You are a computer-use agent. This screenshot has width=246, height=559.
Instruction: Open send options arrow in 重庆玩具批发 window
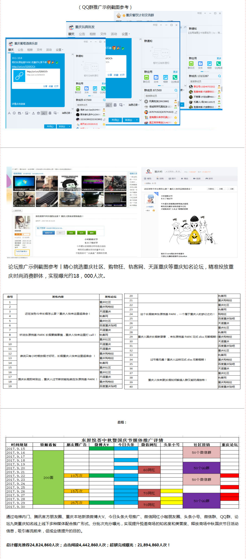(x=137, y=120)
